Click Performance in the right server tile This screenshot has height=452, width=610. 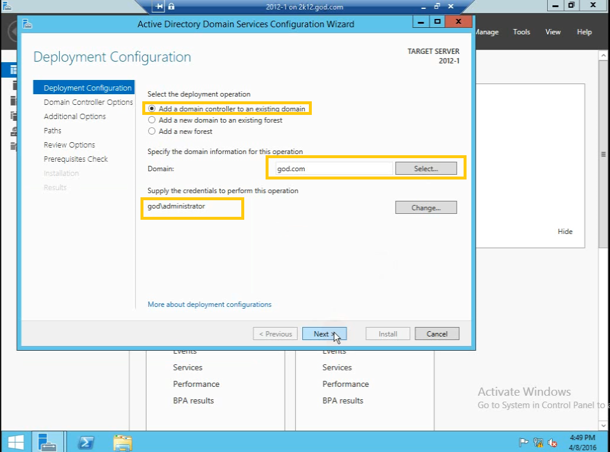pyautogui.click(x=346, y=384)
